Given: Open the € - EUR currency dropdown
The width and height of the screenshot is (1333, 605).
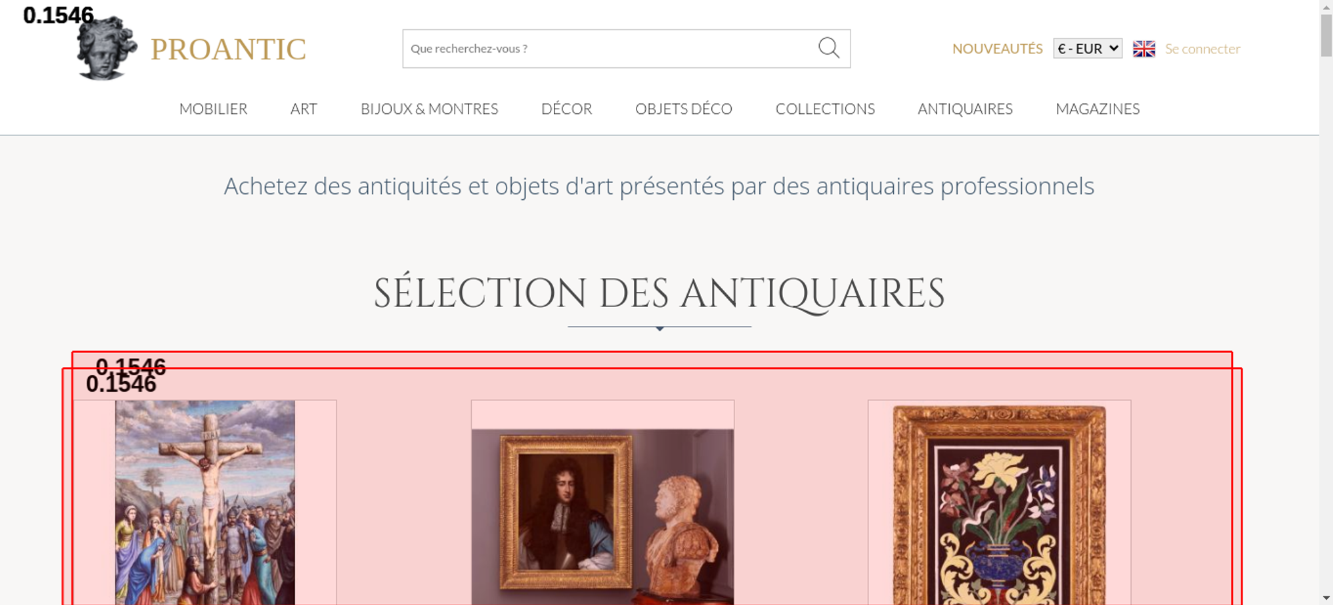Looking at the screenshot, I should click(x=1088, y=49).
